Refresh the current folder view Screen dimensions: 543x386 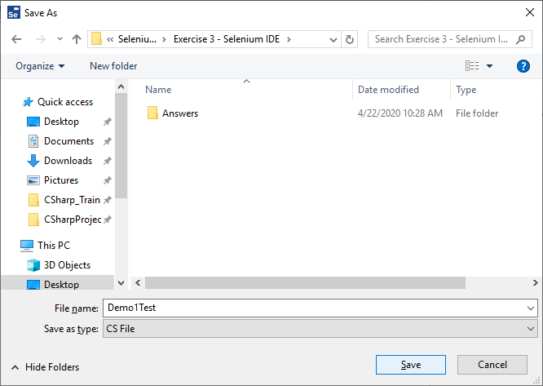pyautogui.click(x=350, y=39)
